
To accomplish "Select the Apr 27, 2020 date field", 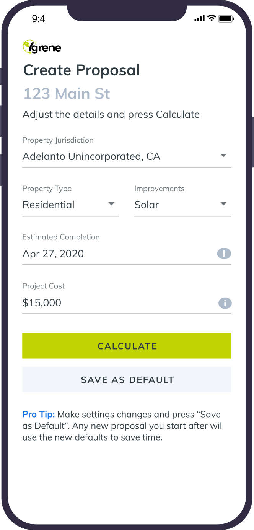I will point(53,254).
